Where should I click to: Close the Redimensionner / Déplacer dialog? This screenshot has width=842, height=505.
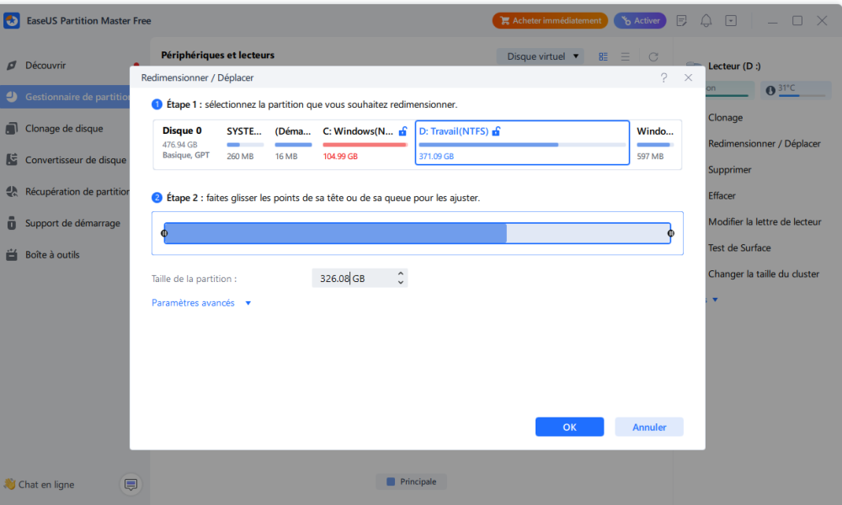coord(688,77)
